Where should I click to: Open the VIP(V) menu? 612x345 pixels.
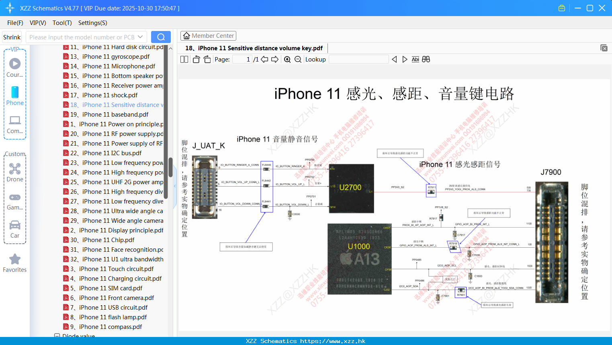pos(38,23)
